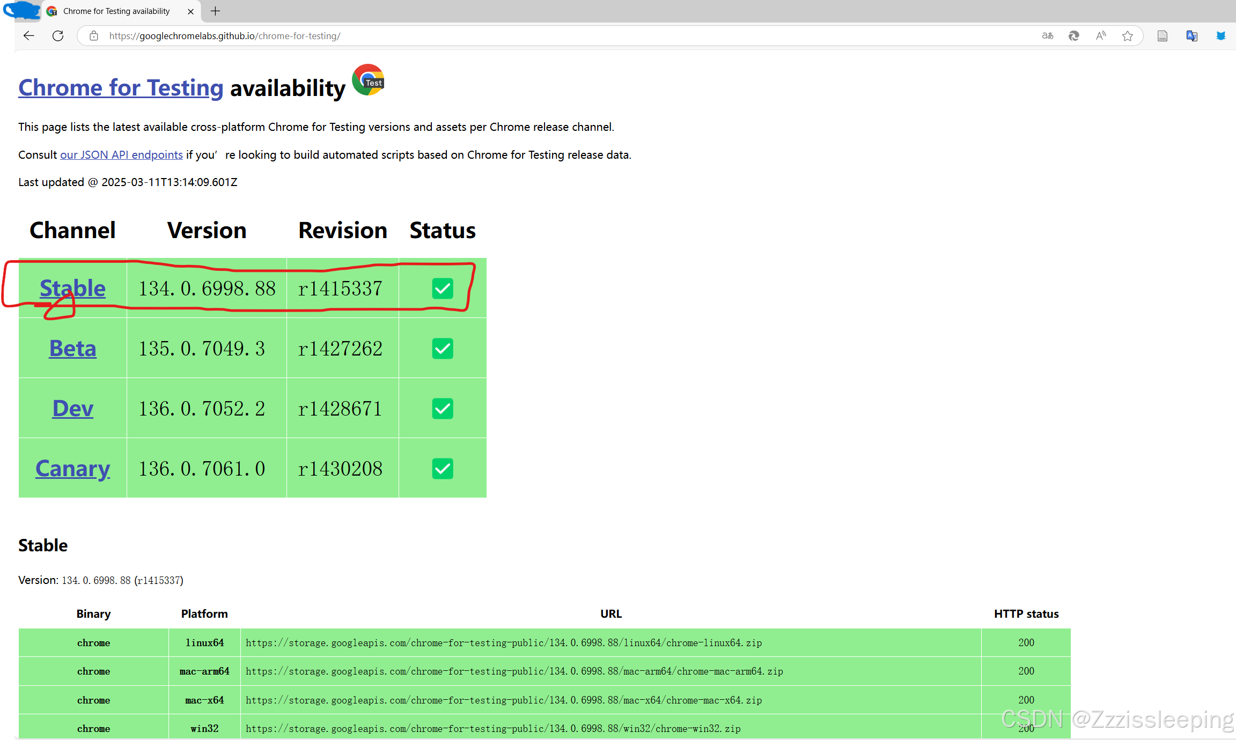
Task: Open the Collections page icon in the toolbar
Action: pyautogui.click(x=1162, y=36)
